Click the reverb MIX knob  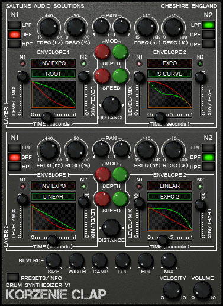click(x=169, y=261)
